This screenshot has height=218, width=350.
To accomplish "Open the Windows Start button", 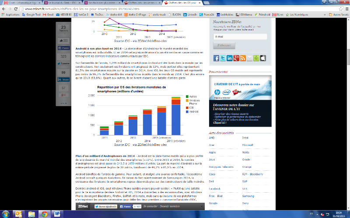I will tap(5, 214).
